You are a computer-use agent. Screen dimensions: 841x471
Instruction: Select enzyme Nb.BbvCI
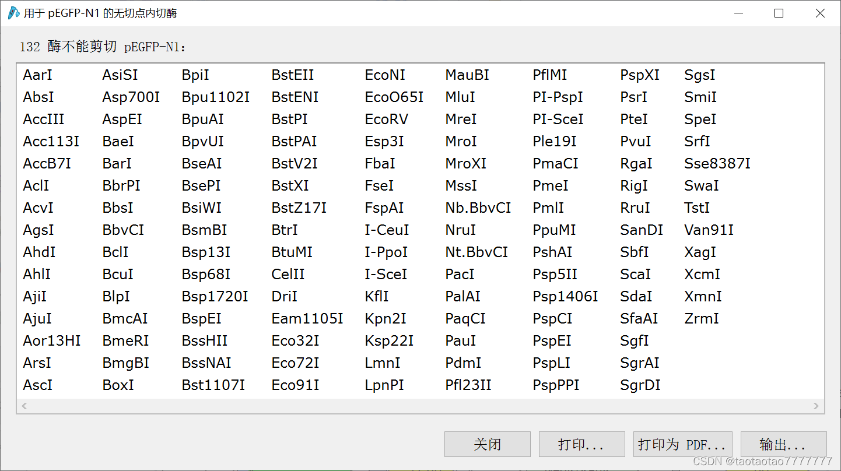point(478,208)
